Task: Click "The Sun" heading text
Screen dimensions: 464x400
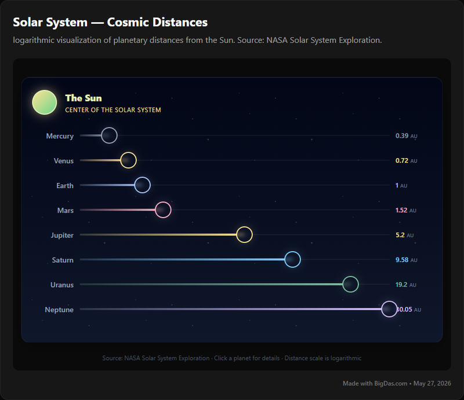Action: click(84, 98)
